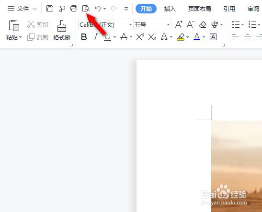Click the Save icon

click(x=50, y=8)
